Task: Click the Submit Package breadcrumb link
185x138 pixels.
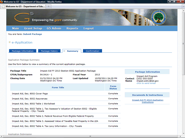Action: pos(32,34)
